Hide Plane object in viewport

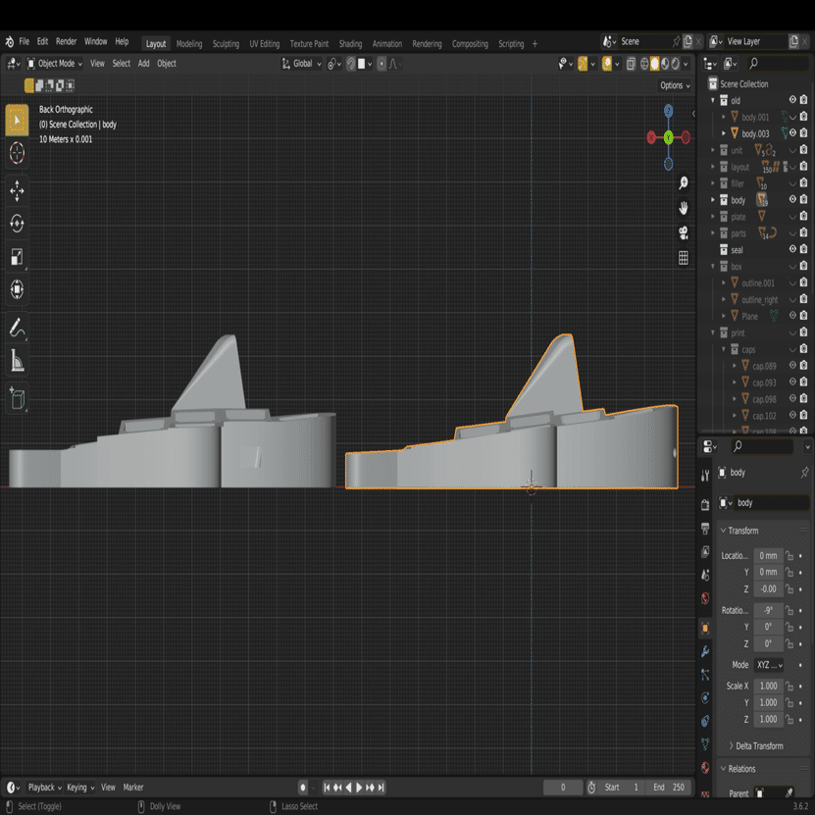[792, 316]
